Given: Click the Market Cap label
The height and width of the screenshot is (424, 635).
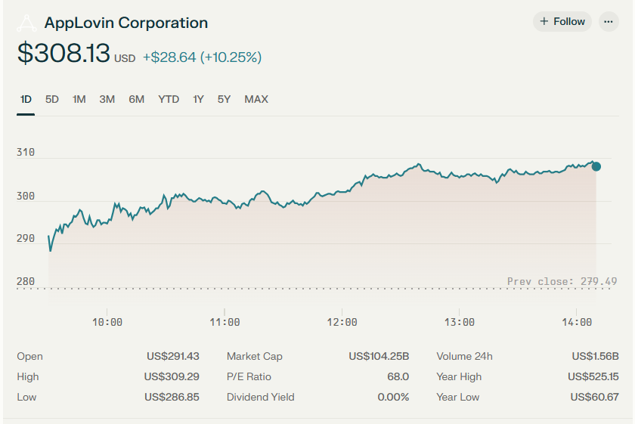Looking at the screenshot, I should (x=255, y=357).
